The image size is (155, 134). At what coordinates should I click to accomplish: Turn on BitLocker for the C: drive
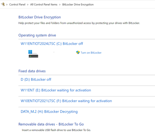click(x=91, y=53)
